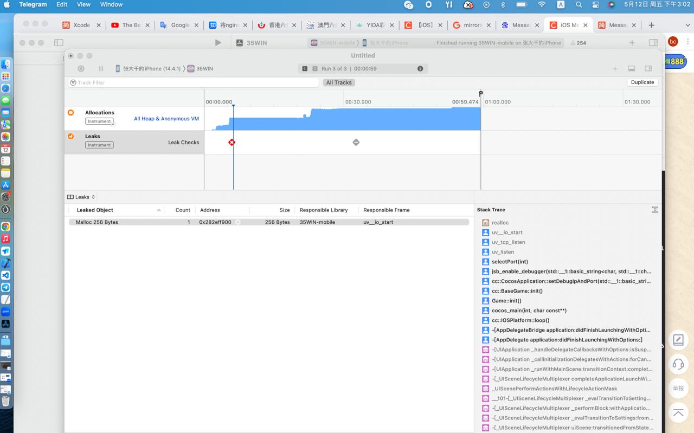Toggle the Instruments detail area
This screenshot has width=694, height=433.
632,69
